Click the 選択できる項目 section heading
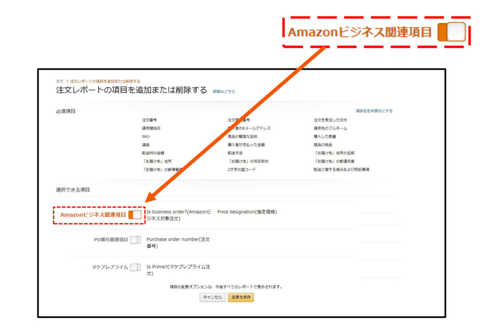This screenshot has width=480, height=329. pos(73,190)
